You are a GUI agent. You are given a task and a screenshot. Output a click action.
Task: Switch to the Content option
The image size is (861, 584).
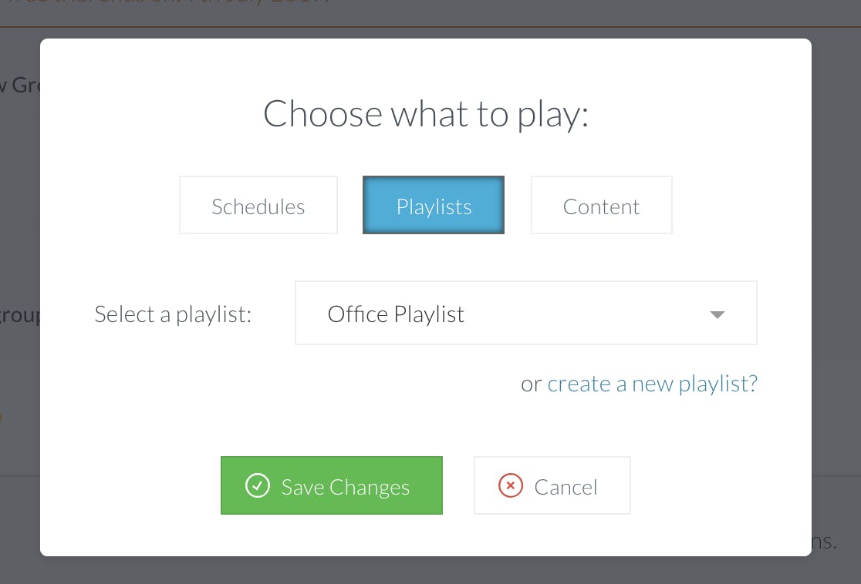click(601, 205)
